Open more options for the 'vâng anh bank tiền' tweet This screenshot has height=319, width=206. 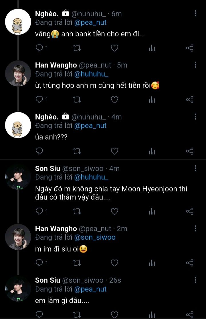pyautogui.click(x=195, y=13)
